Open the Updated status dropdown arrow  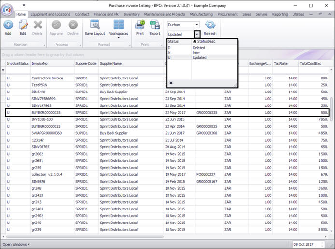point(197,34)
